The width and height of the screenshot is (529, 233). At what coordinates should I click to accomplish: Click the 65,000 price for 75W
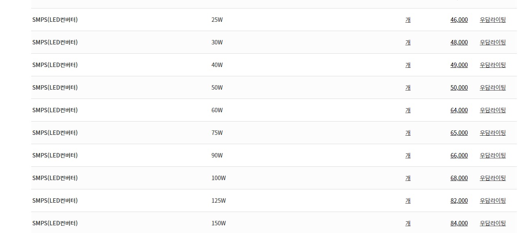[x=459, y=133]
